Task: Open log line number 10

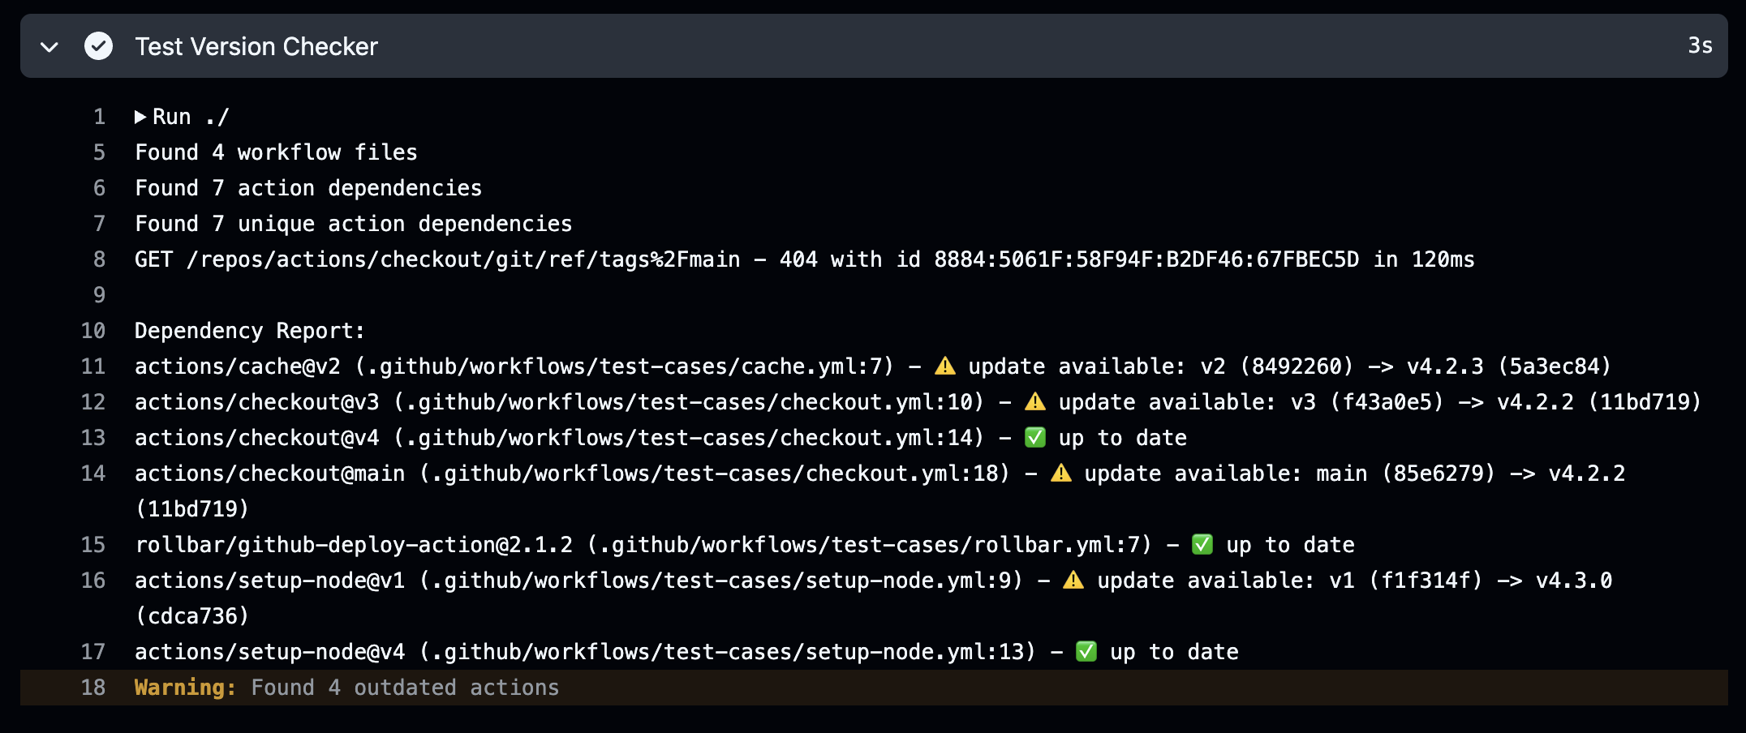Action: 93,331
